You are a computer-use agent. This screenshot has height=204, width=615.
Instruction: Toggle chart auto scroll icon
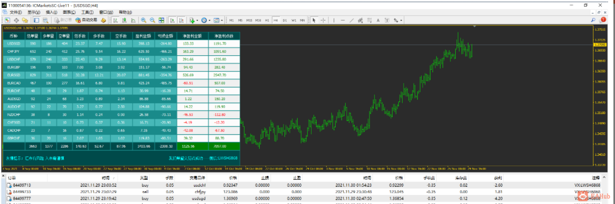(172, 20)
